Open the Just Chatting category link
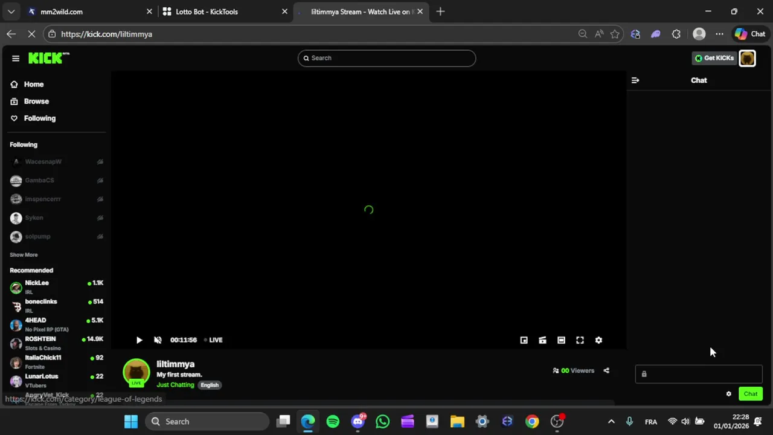The width and height of the screenshot is (773, 435). pyautogui.click(x=175, y=385)
